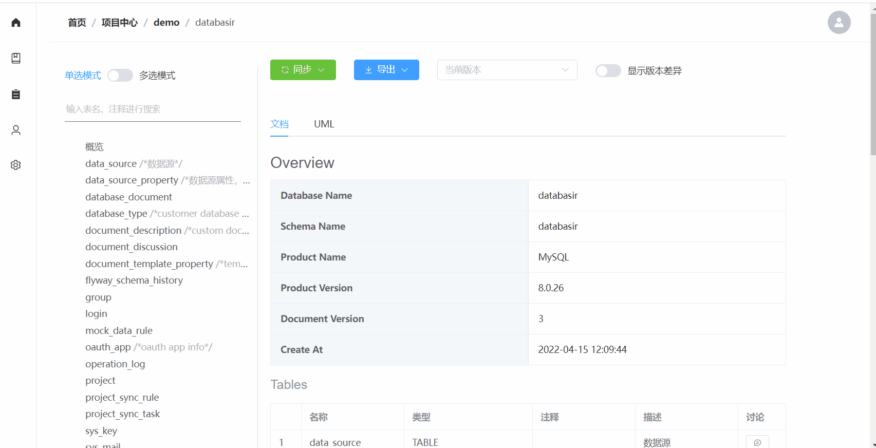Click the demo breadcrumb link

click(x=166, y=23)
